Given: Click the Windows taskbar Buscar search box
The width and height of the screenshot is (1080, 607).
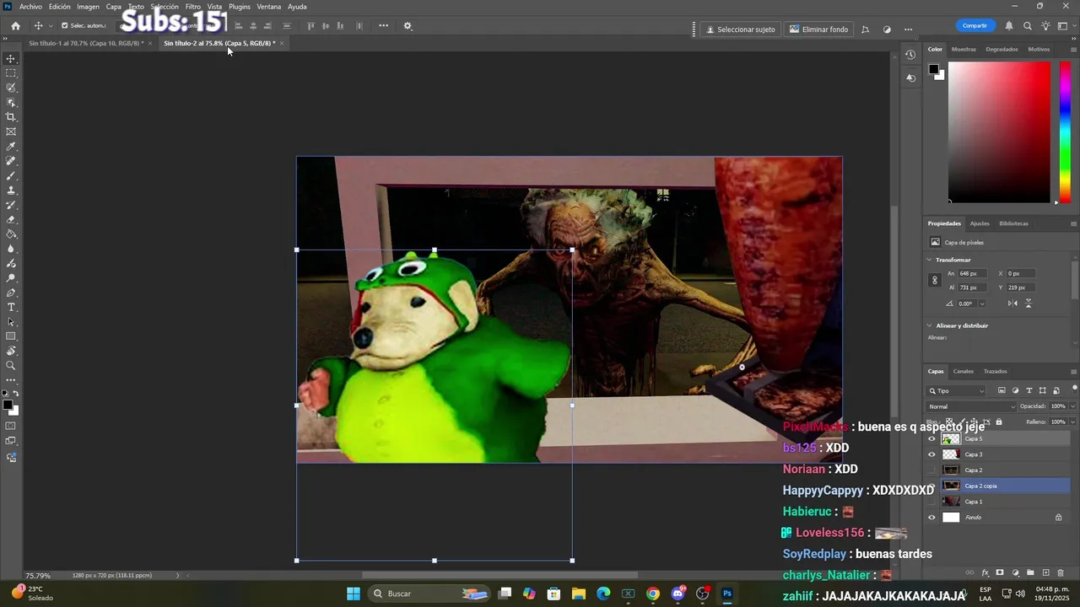Looking at the screenshot, I should 430,594.
